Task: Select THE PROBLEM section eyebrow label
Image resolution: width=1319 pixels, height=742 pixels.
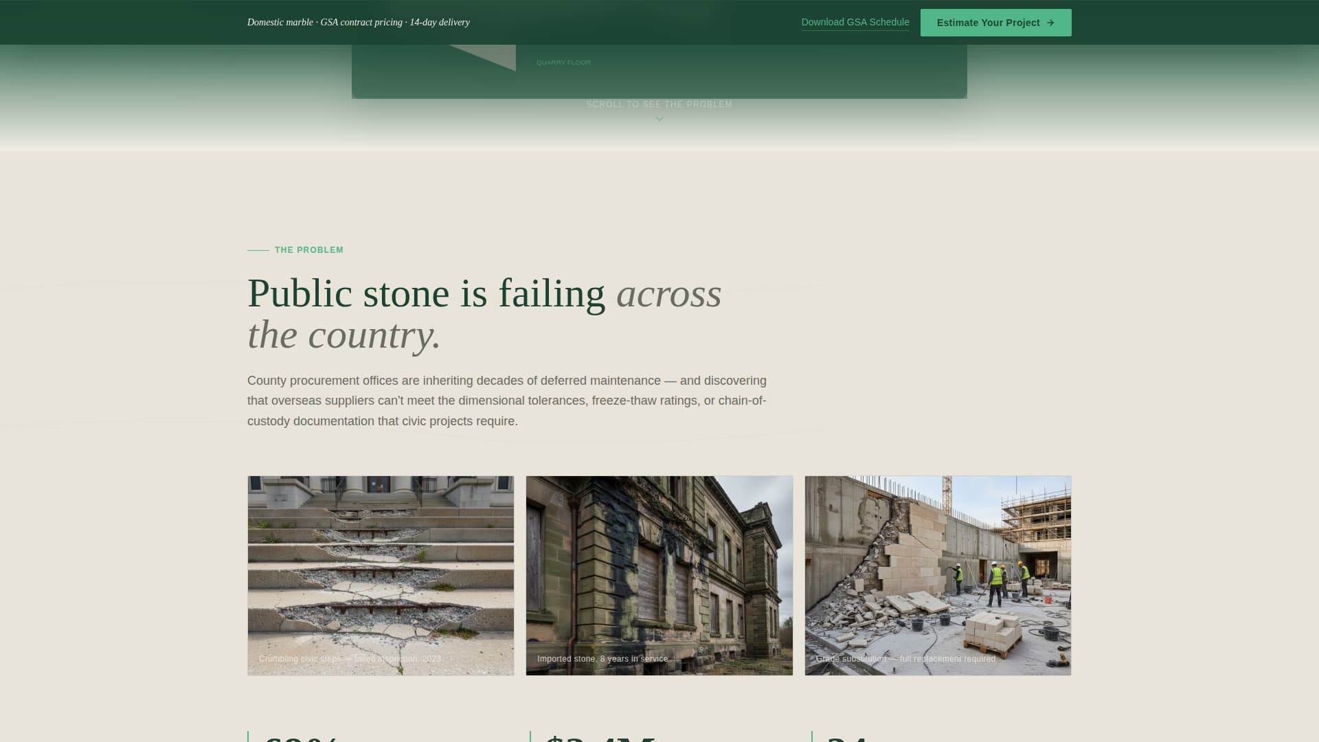Action: point(308,250)
